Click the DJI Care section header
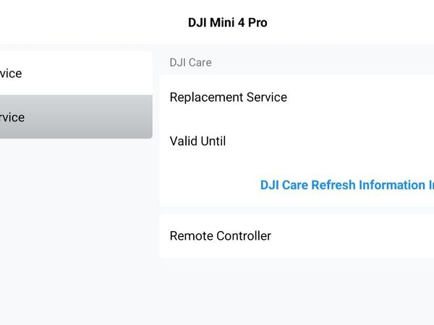This screenshot has height=325, width=434. point(190,63)
